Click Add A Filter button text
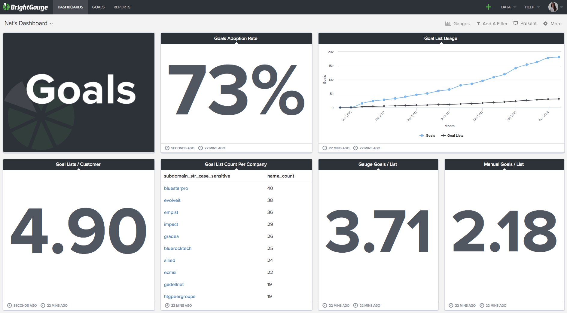This screenshot has width=567, height=313. 495,23
